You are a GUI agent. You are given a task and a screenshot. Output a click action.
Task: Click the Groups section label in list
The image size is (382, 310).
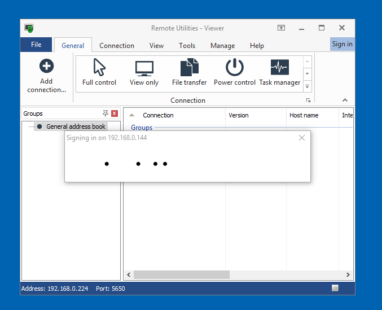coord(142,128)
